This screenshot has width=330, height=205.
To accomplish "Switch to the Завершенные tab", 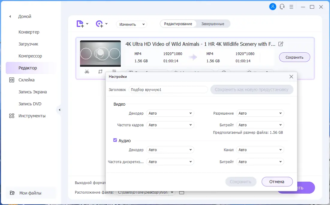I will point(213,24).
